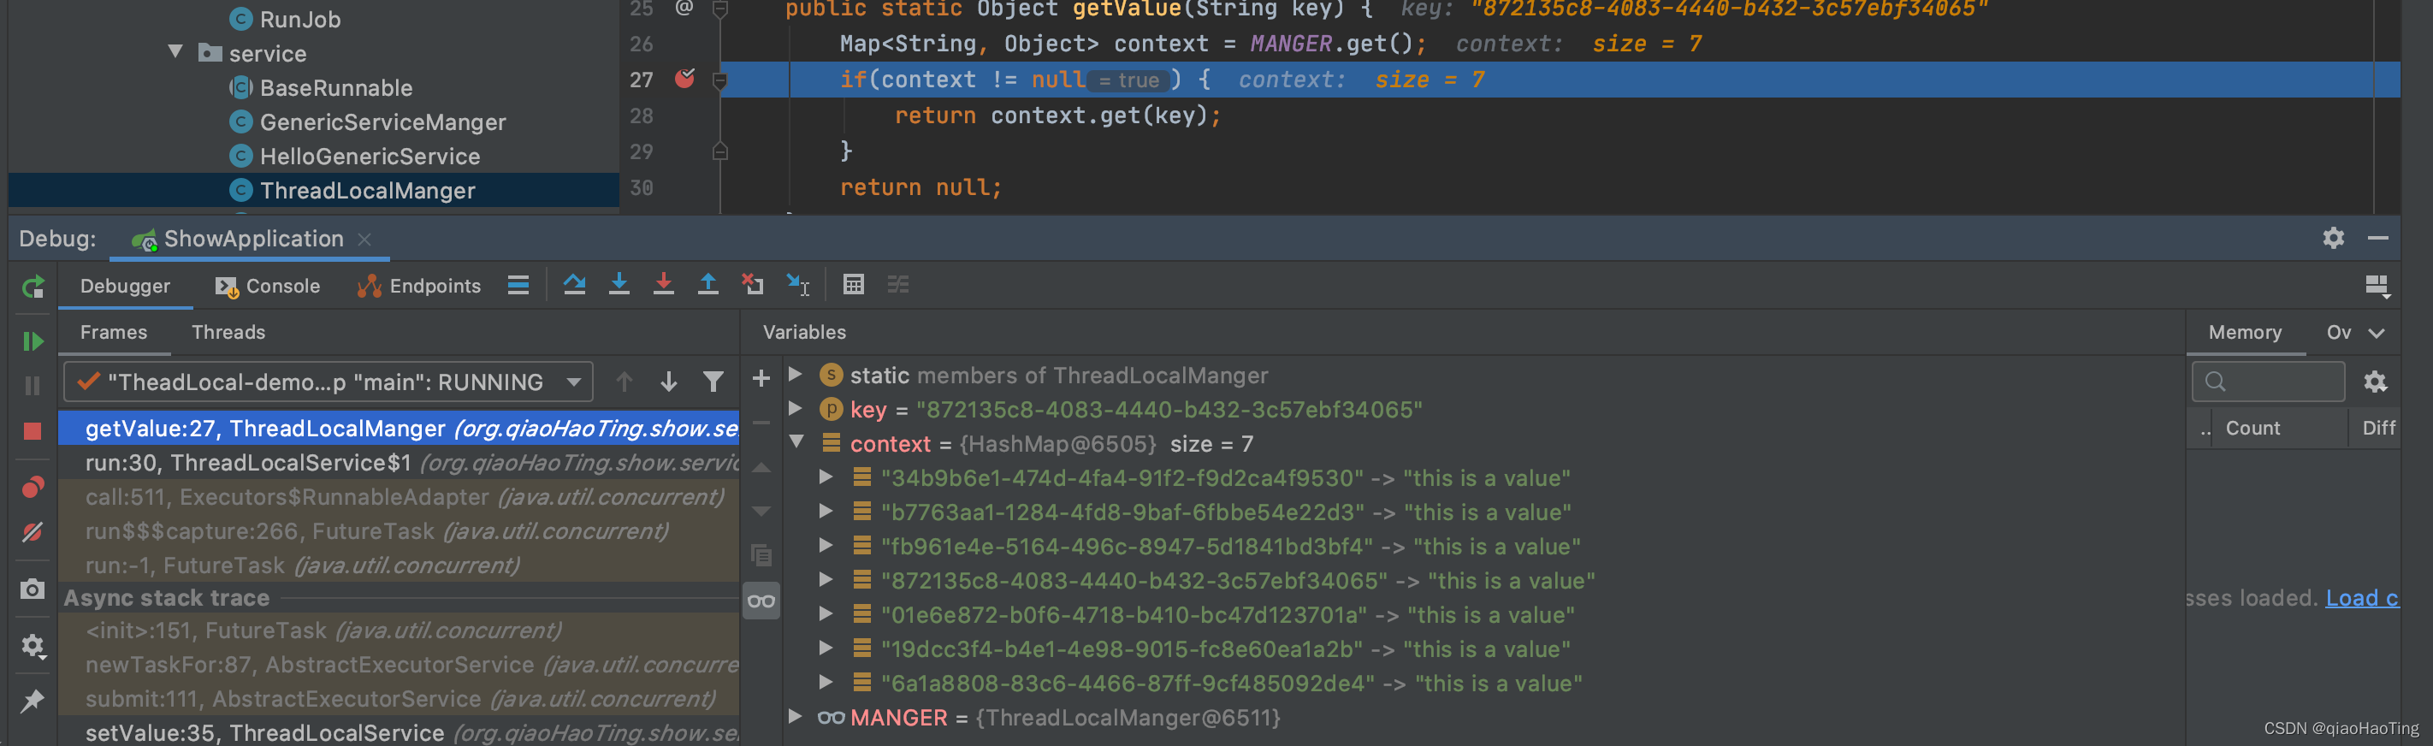
Task: Expand static members of ThreadLocalManger
Action: click(x=796, y=374)
